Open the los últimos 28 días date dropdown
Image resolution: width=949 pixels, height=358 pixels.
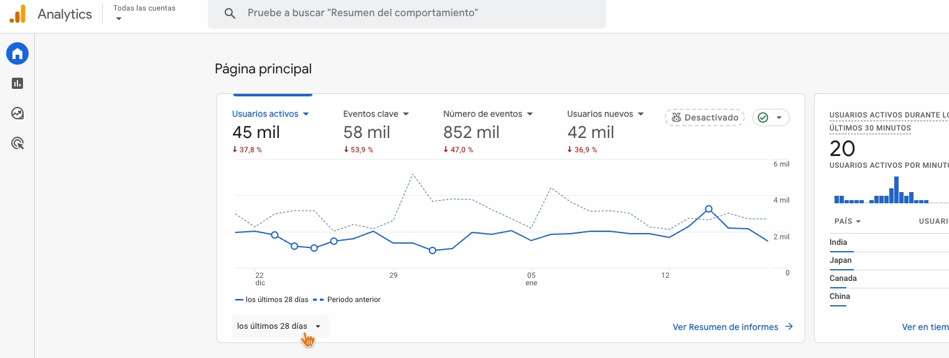click(279, 326)
